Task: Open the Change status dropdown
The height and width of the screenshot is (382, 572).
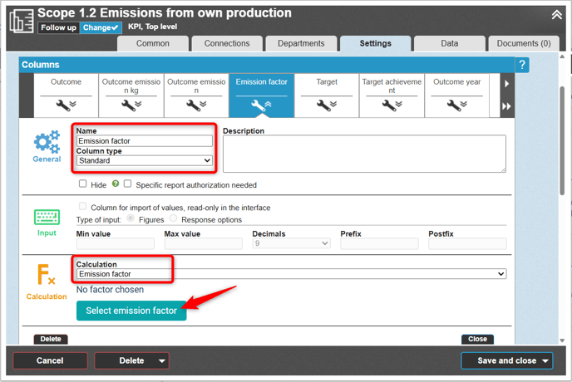Action: (101, 27)
